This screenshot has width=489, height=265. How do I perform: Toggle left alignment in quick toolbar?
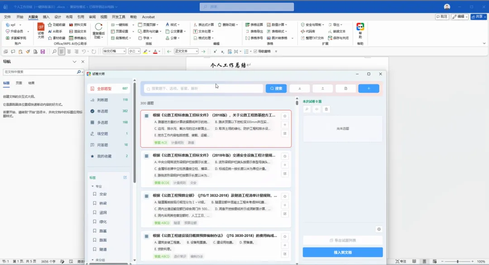coord(62,52)
